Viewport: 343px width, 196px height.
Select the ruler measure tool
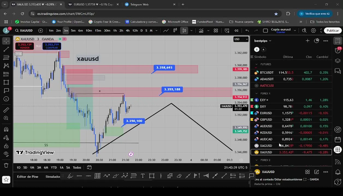pos(6,110)
